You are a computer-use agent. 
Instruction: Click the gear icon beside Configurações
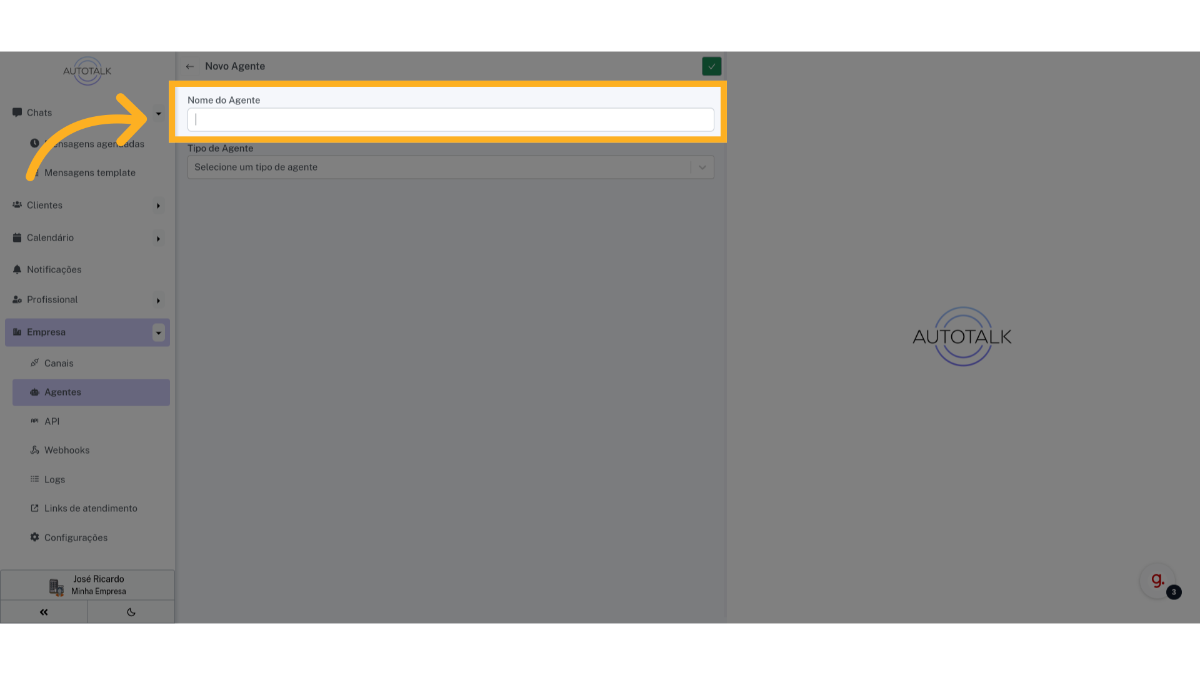pos(34,537)
